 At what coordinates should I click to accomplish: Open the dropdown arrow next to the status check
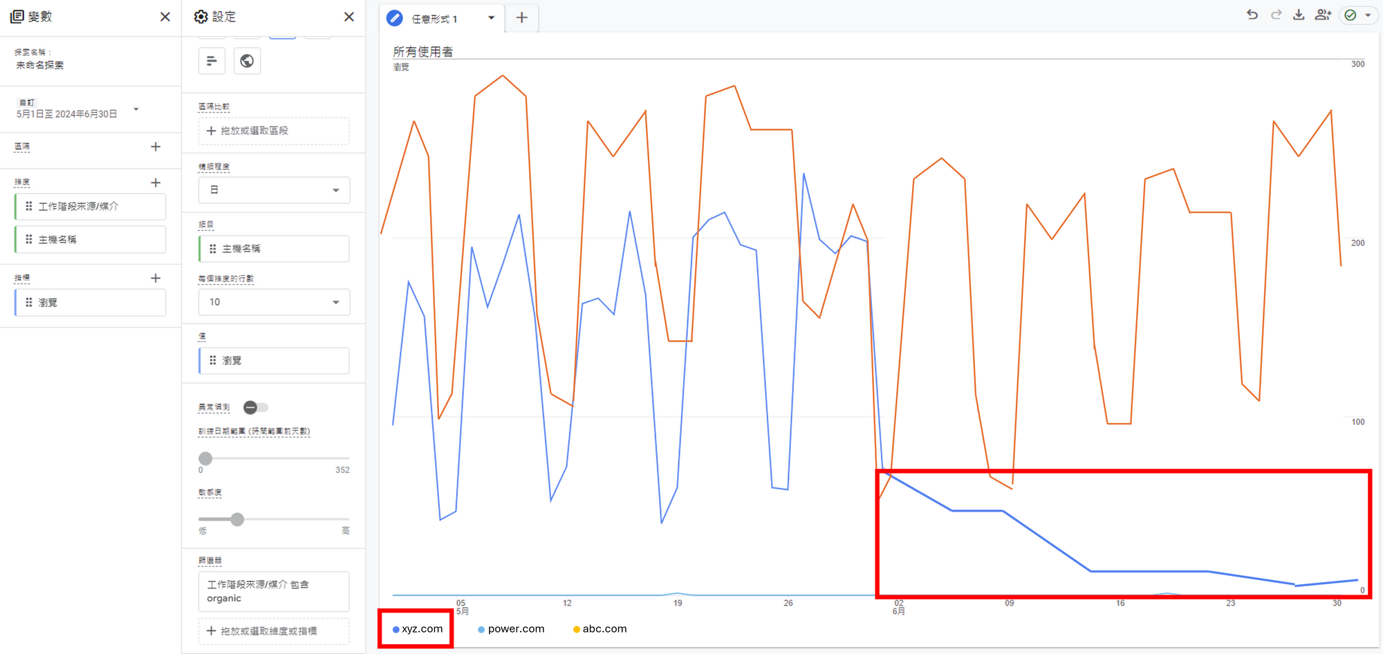(x=1368, y=15)
